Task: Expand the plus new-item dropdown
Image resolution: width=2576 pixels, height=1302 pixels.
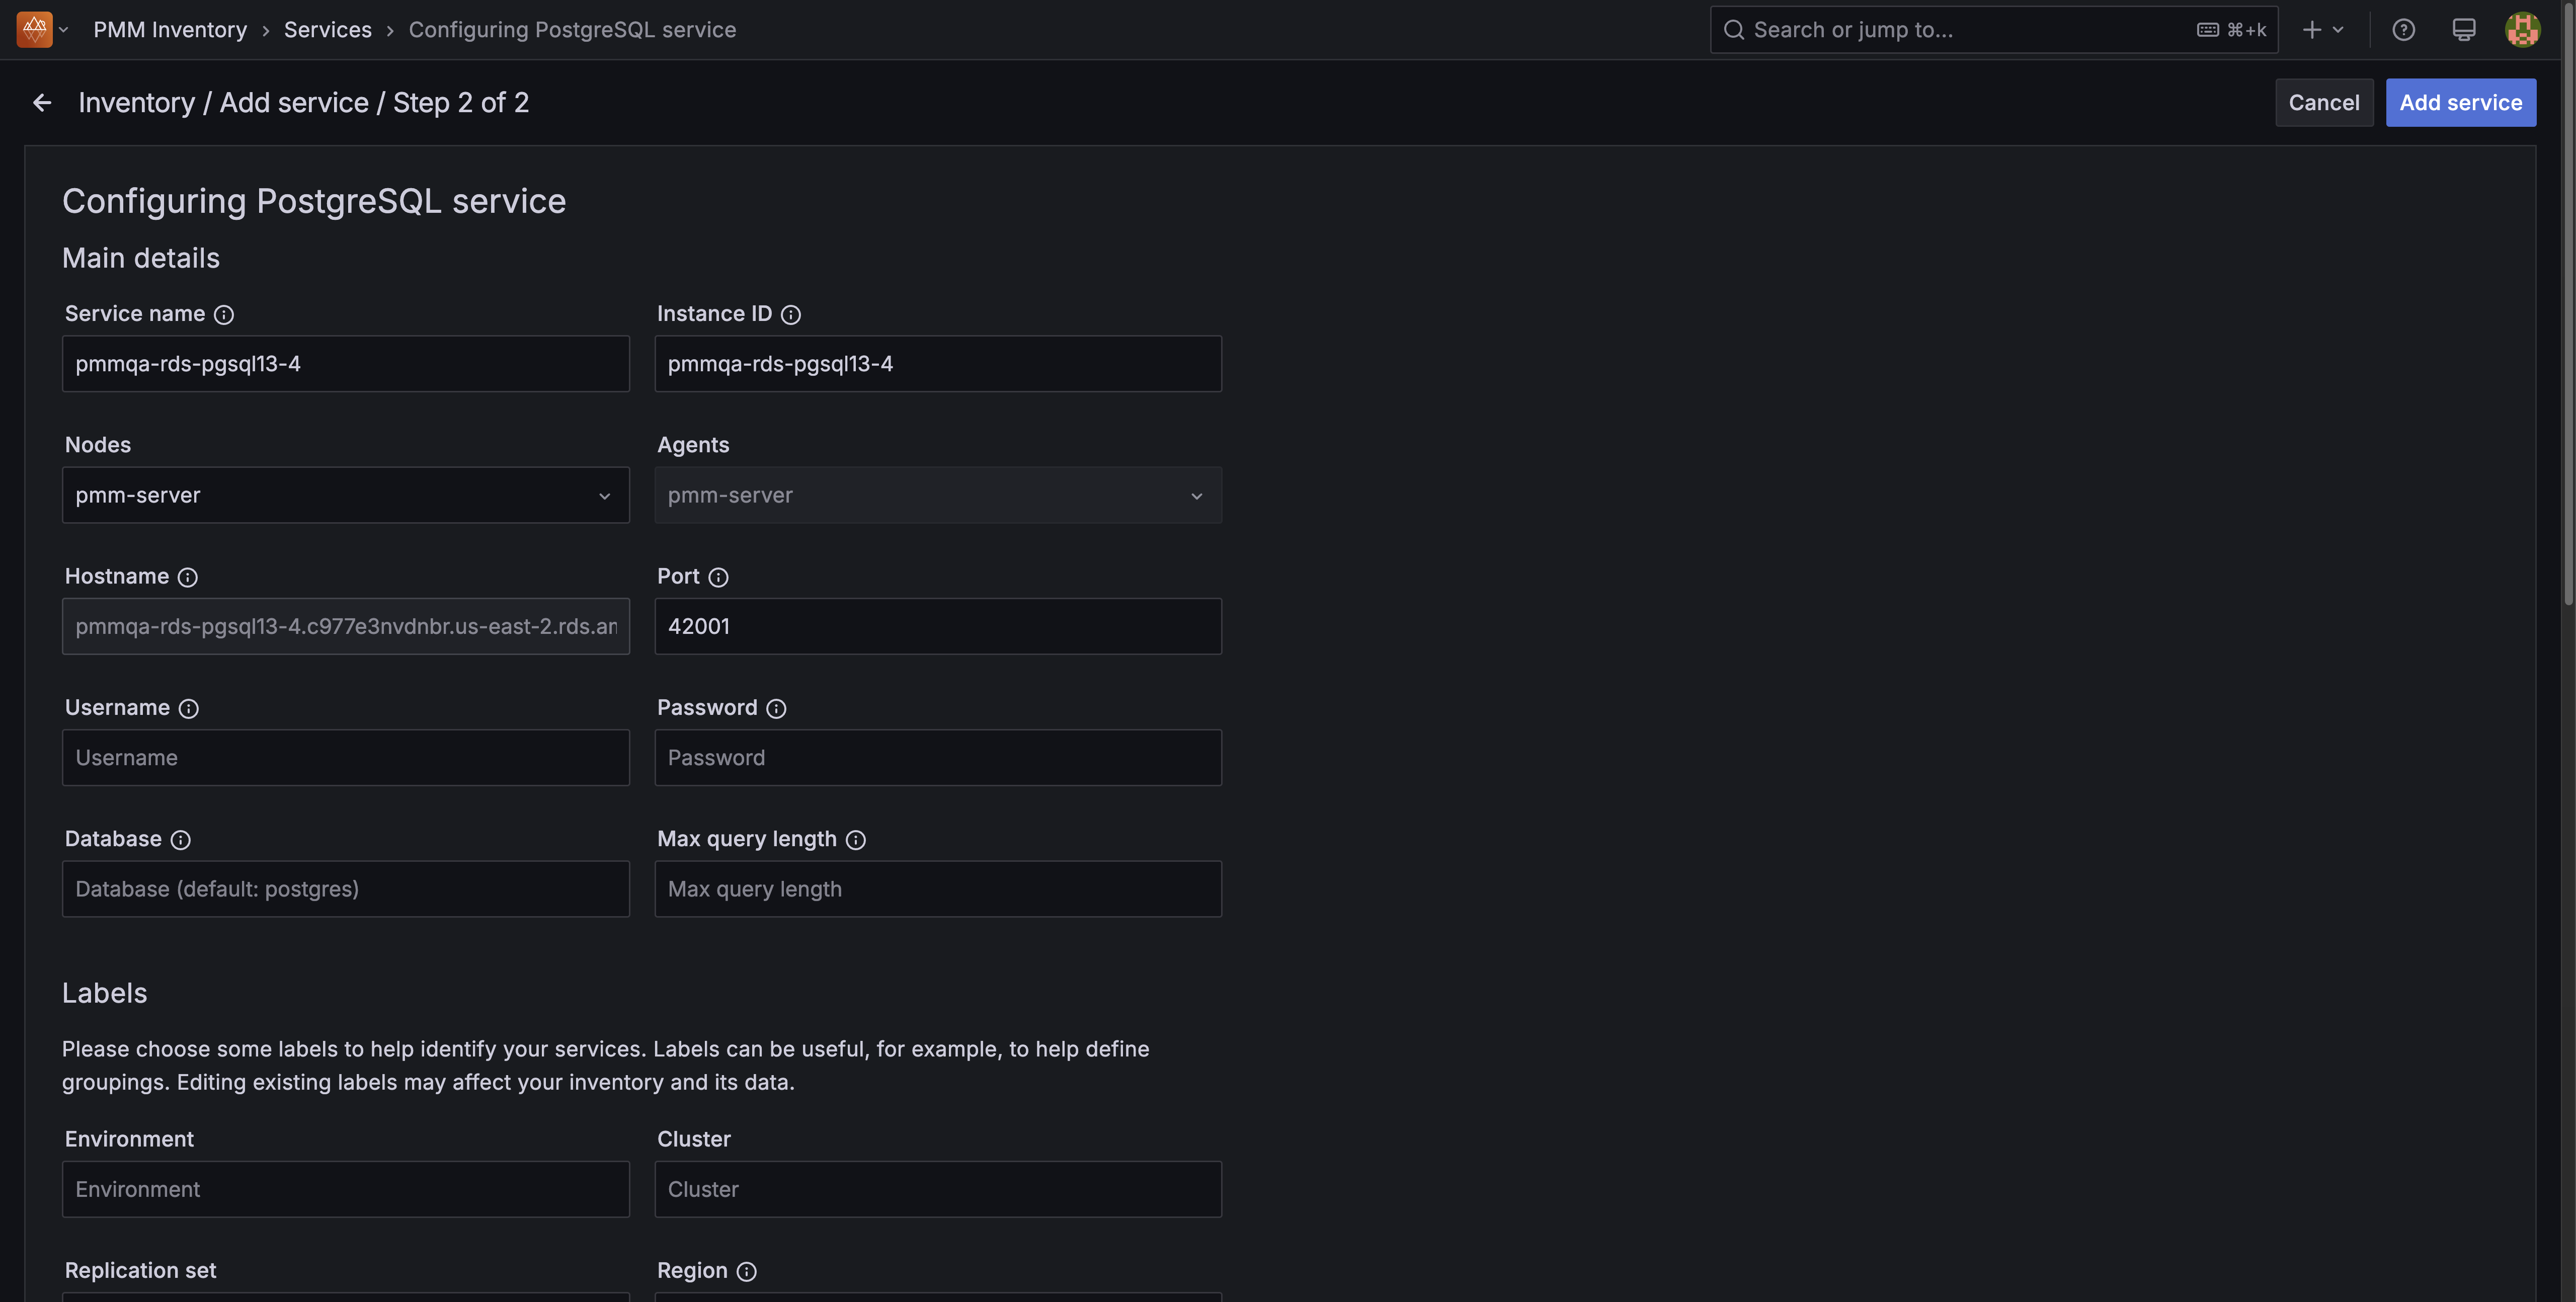Action: 2323,30
